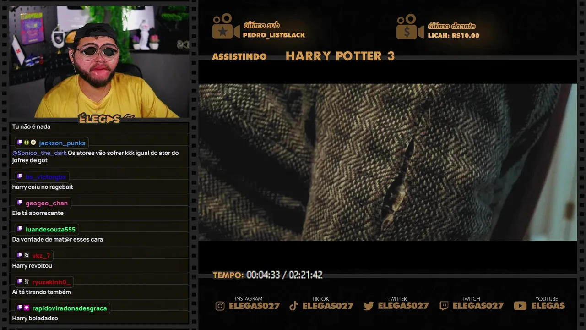Click the movie video frame showing tweed jacket

coord(388,162)
